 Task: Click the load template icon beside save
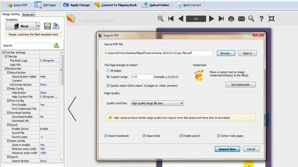[x=56, y=26]
